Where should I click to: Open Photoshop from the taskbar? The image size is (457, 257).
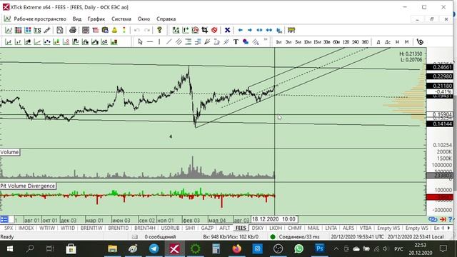pos(319,249)
